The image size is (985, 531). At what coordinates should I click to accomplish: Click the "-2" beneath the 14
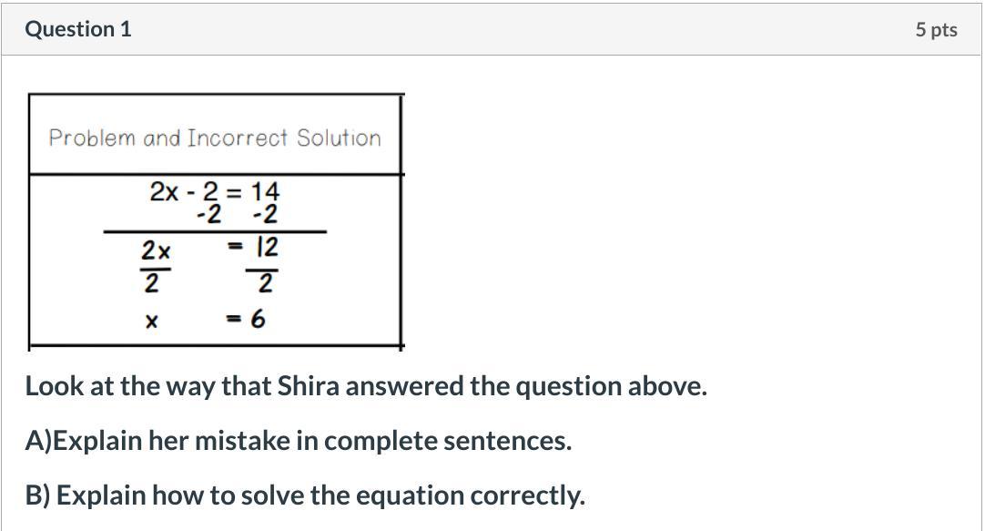tap(265, 215)
